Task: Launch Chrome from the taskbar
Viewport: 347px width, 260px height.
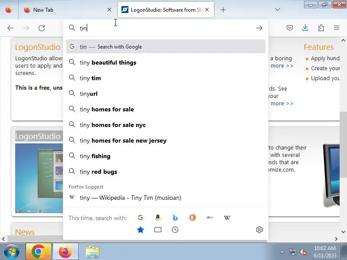Action: [x=38, y=252]
